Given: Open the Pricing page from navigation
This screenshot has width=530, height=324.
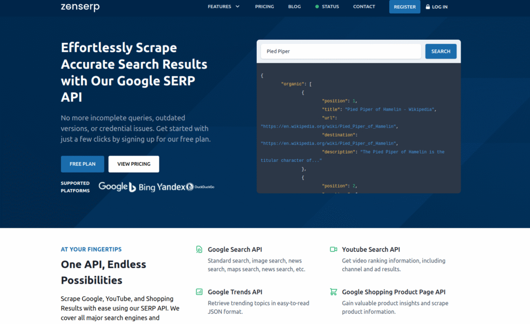Looking at the screenshot, I should coord(264,7).
